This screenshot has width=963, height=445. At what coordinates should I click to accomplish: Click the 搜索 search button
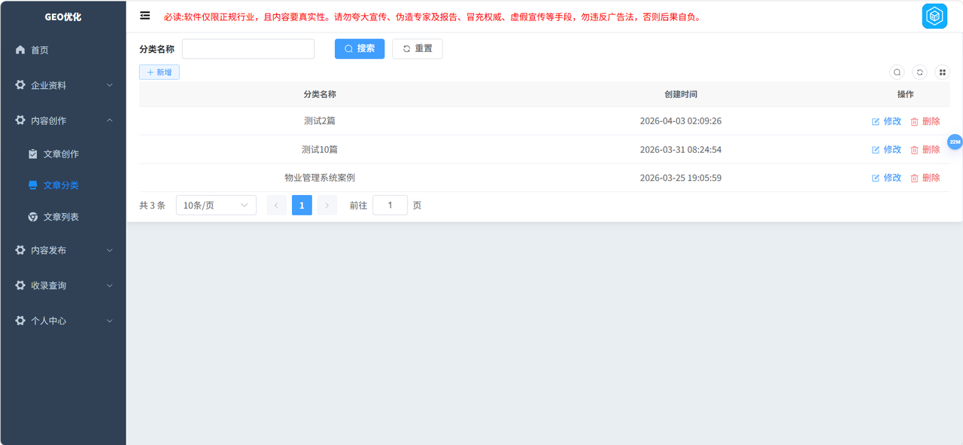[x=360, y=49]
